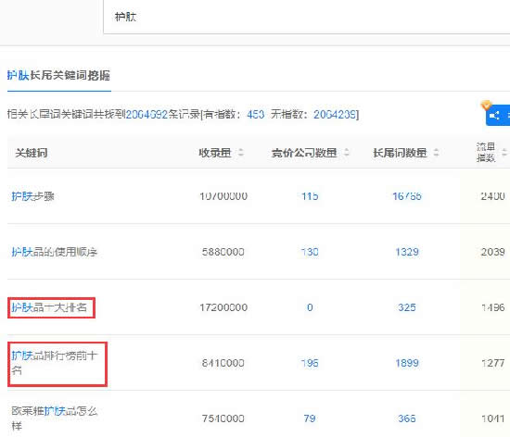Open keyword link 护肤品十大排名
This screenshot has height=437, width=510.
[49, 307]
